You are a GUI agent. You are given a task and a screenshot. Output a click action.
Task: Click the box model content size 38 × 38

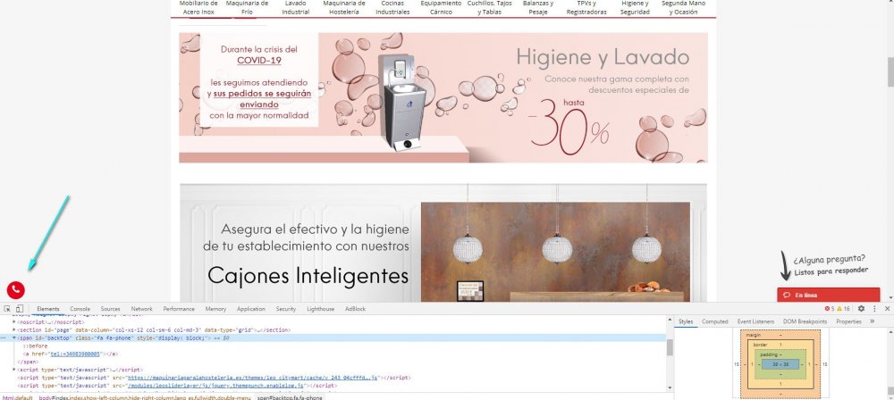click(780, 364)
